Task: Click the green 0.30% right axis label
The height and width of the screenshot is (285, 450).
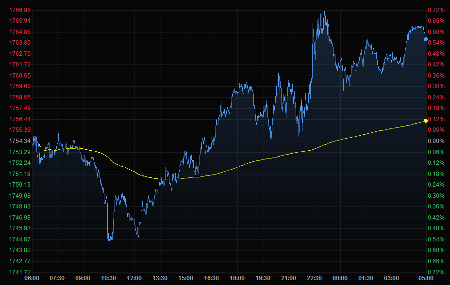Action: 436,196
